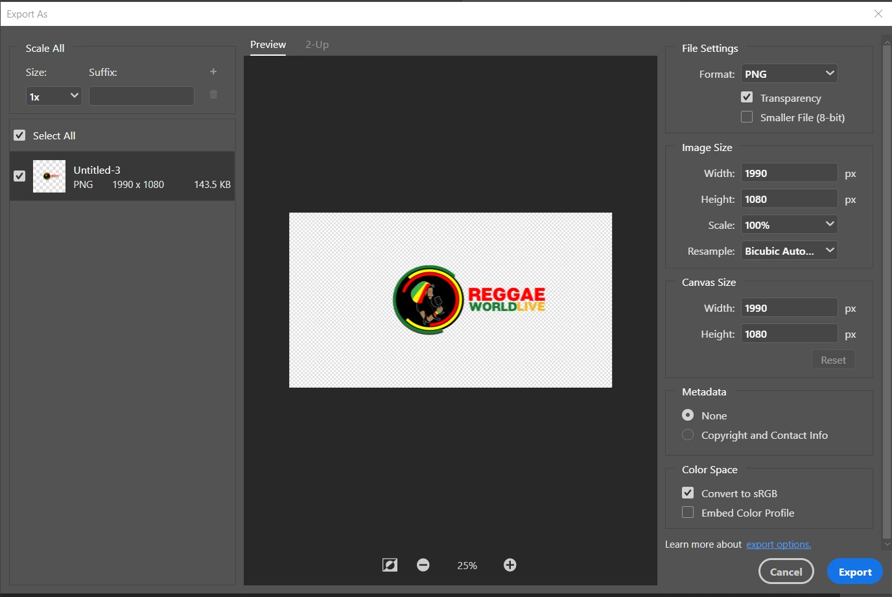892x597 pixels.
Task: Uncheck the Untitled-3 asset checkbox
Action: coord(19,176)
